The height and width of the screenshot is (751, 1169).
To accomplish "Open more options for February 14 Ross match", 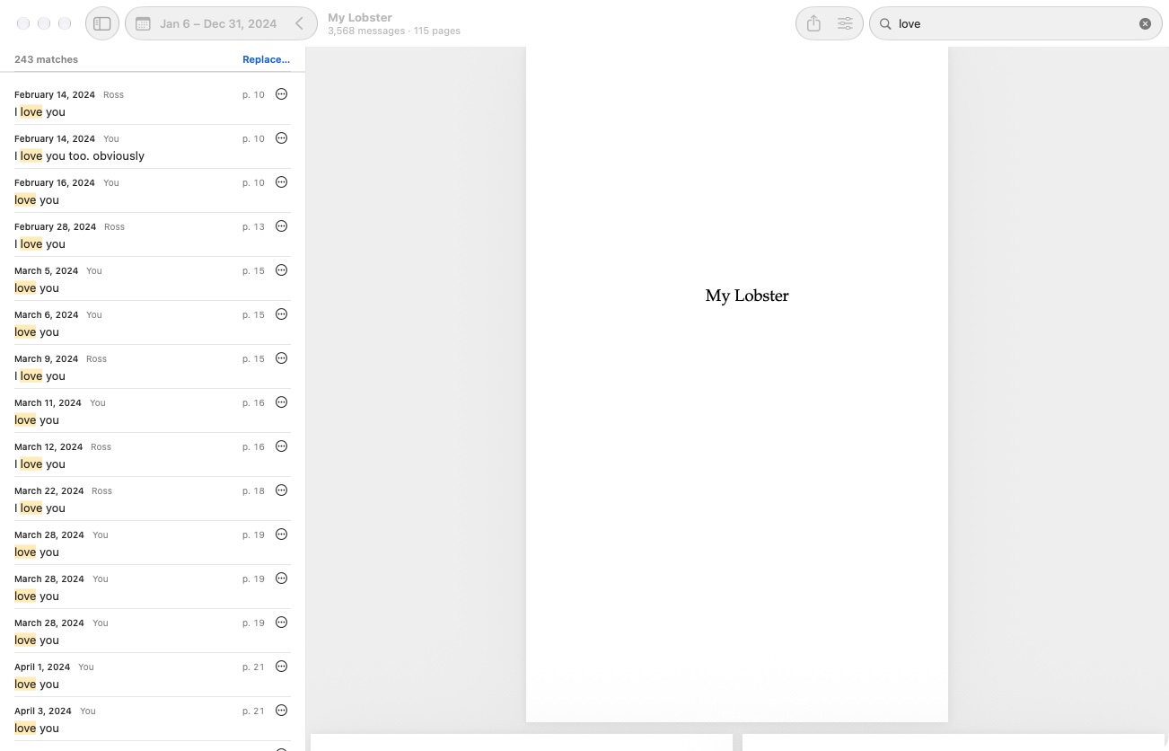I will [x=281, y=94].
